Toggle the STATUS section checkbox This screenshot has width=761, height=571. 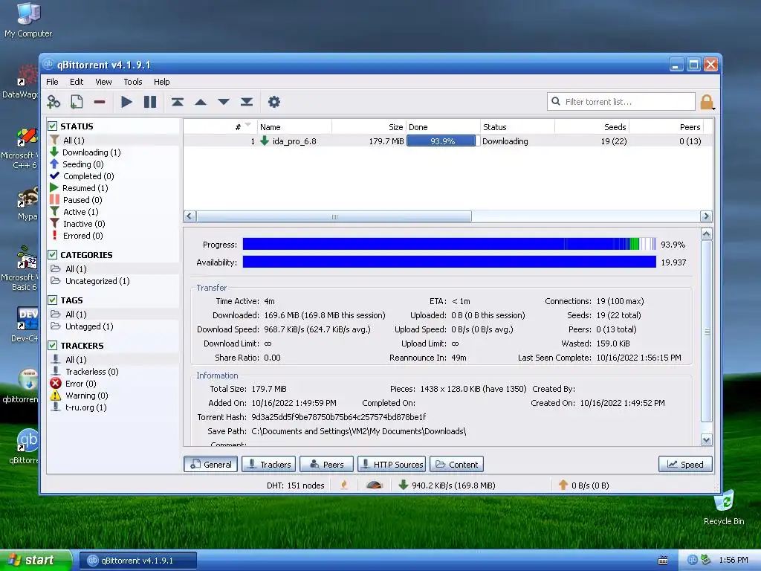(53, 126)
